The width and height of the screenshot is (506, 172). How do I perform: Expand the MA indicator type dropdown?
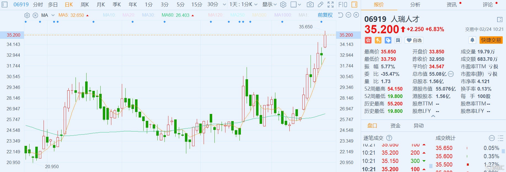coord(53,15)
